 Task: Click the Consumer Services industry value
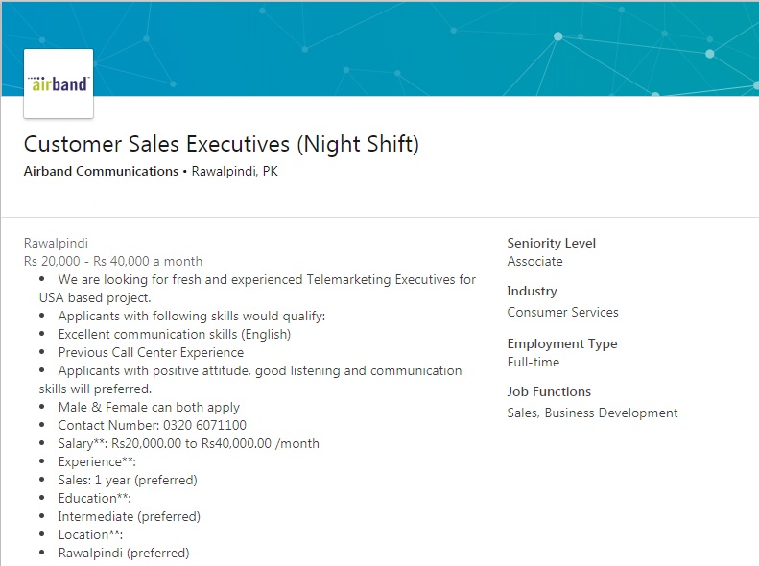(x=562, y=312)
